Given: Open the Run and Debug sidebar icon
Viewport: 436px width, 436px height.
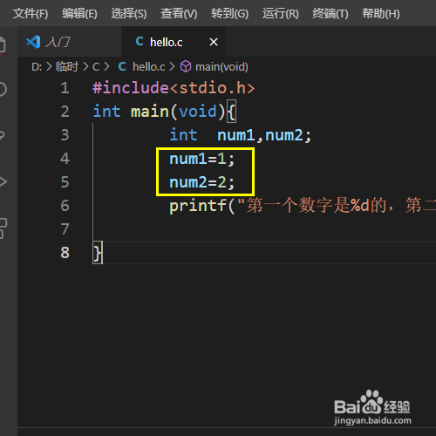Looking at the screenshot, I should point(3,181).
